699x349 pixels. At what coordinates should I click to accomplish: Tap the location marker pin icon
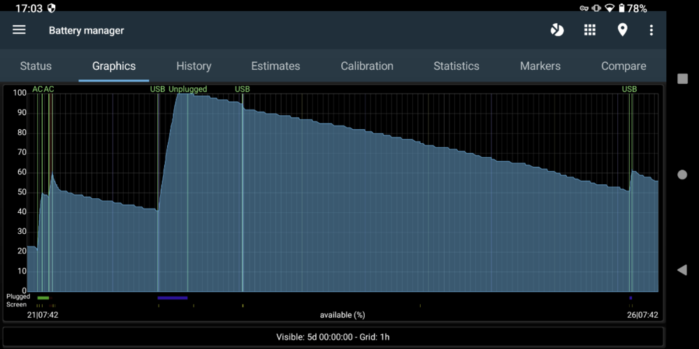622,30
